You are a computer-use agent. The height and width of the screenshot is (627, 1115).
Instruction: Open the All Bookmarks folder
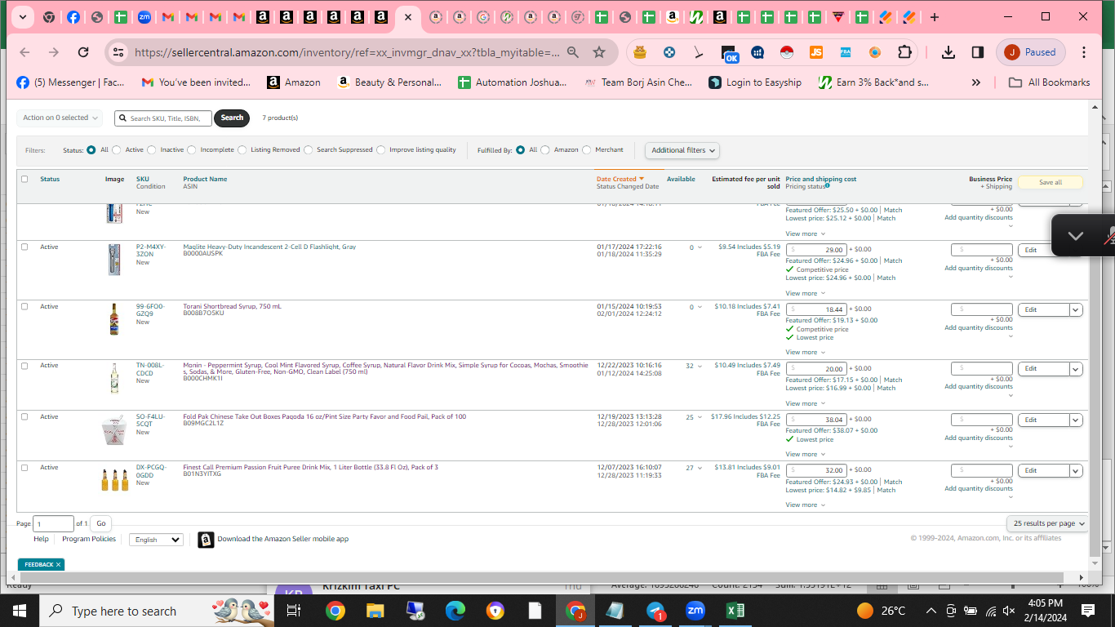tap(1050, 82)
